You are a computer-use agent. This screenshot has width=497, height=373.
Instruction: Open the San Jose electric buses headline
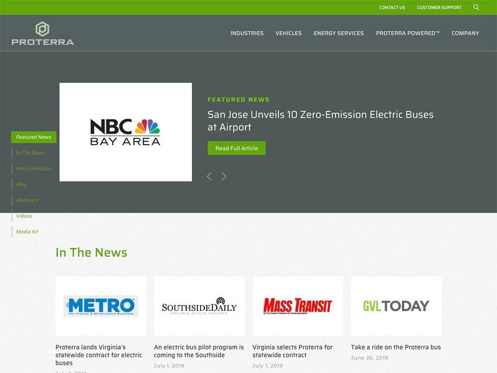[x=321, y=120]
